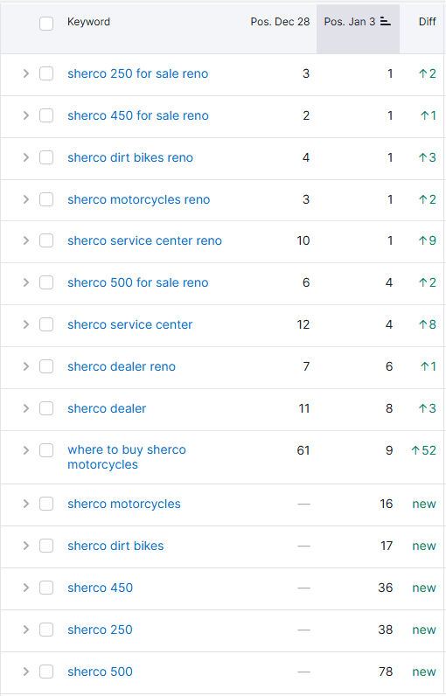Sort by the Diff column header

428,22
